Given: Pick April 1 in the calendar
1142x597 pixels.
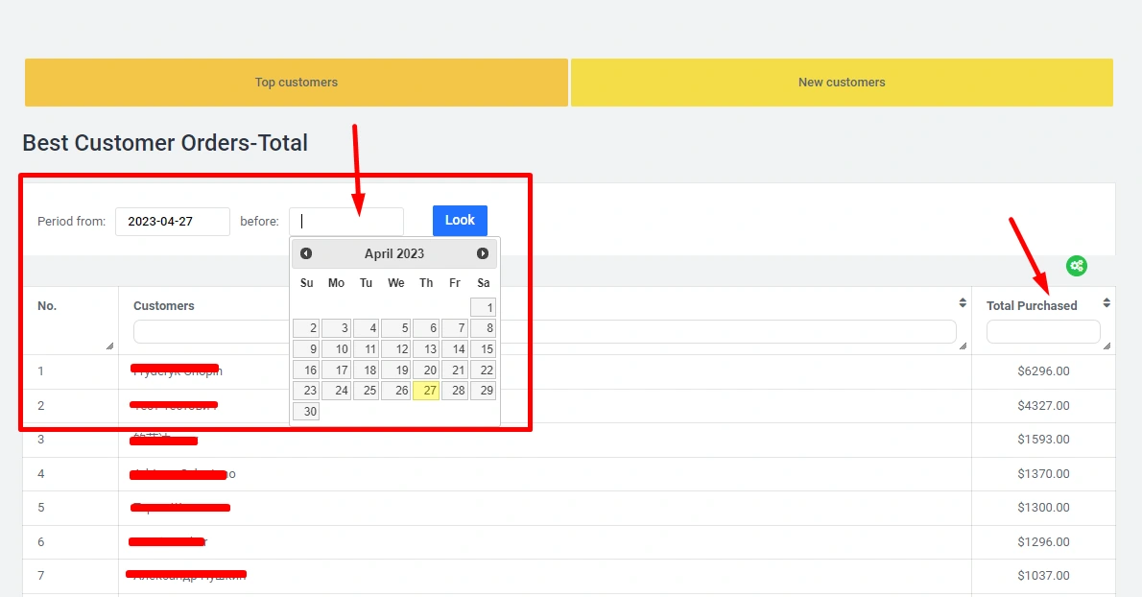Looking at the screenshot, I should (x=484, y=308).
